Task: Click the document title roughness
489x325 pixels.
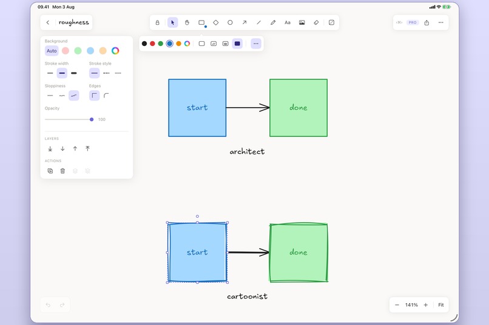Action: (x=73, y=22)
